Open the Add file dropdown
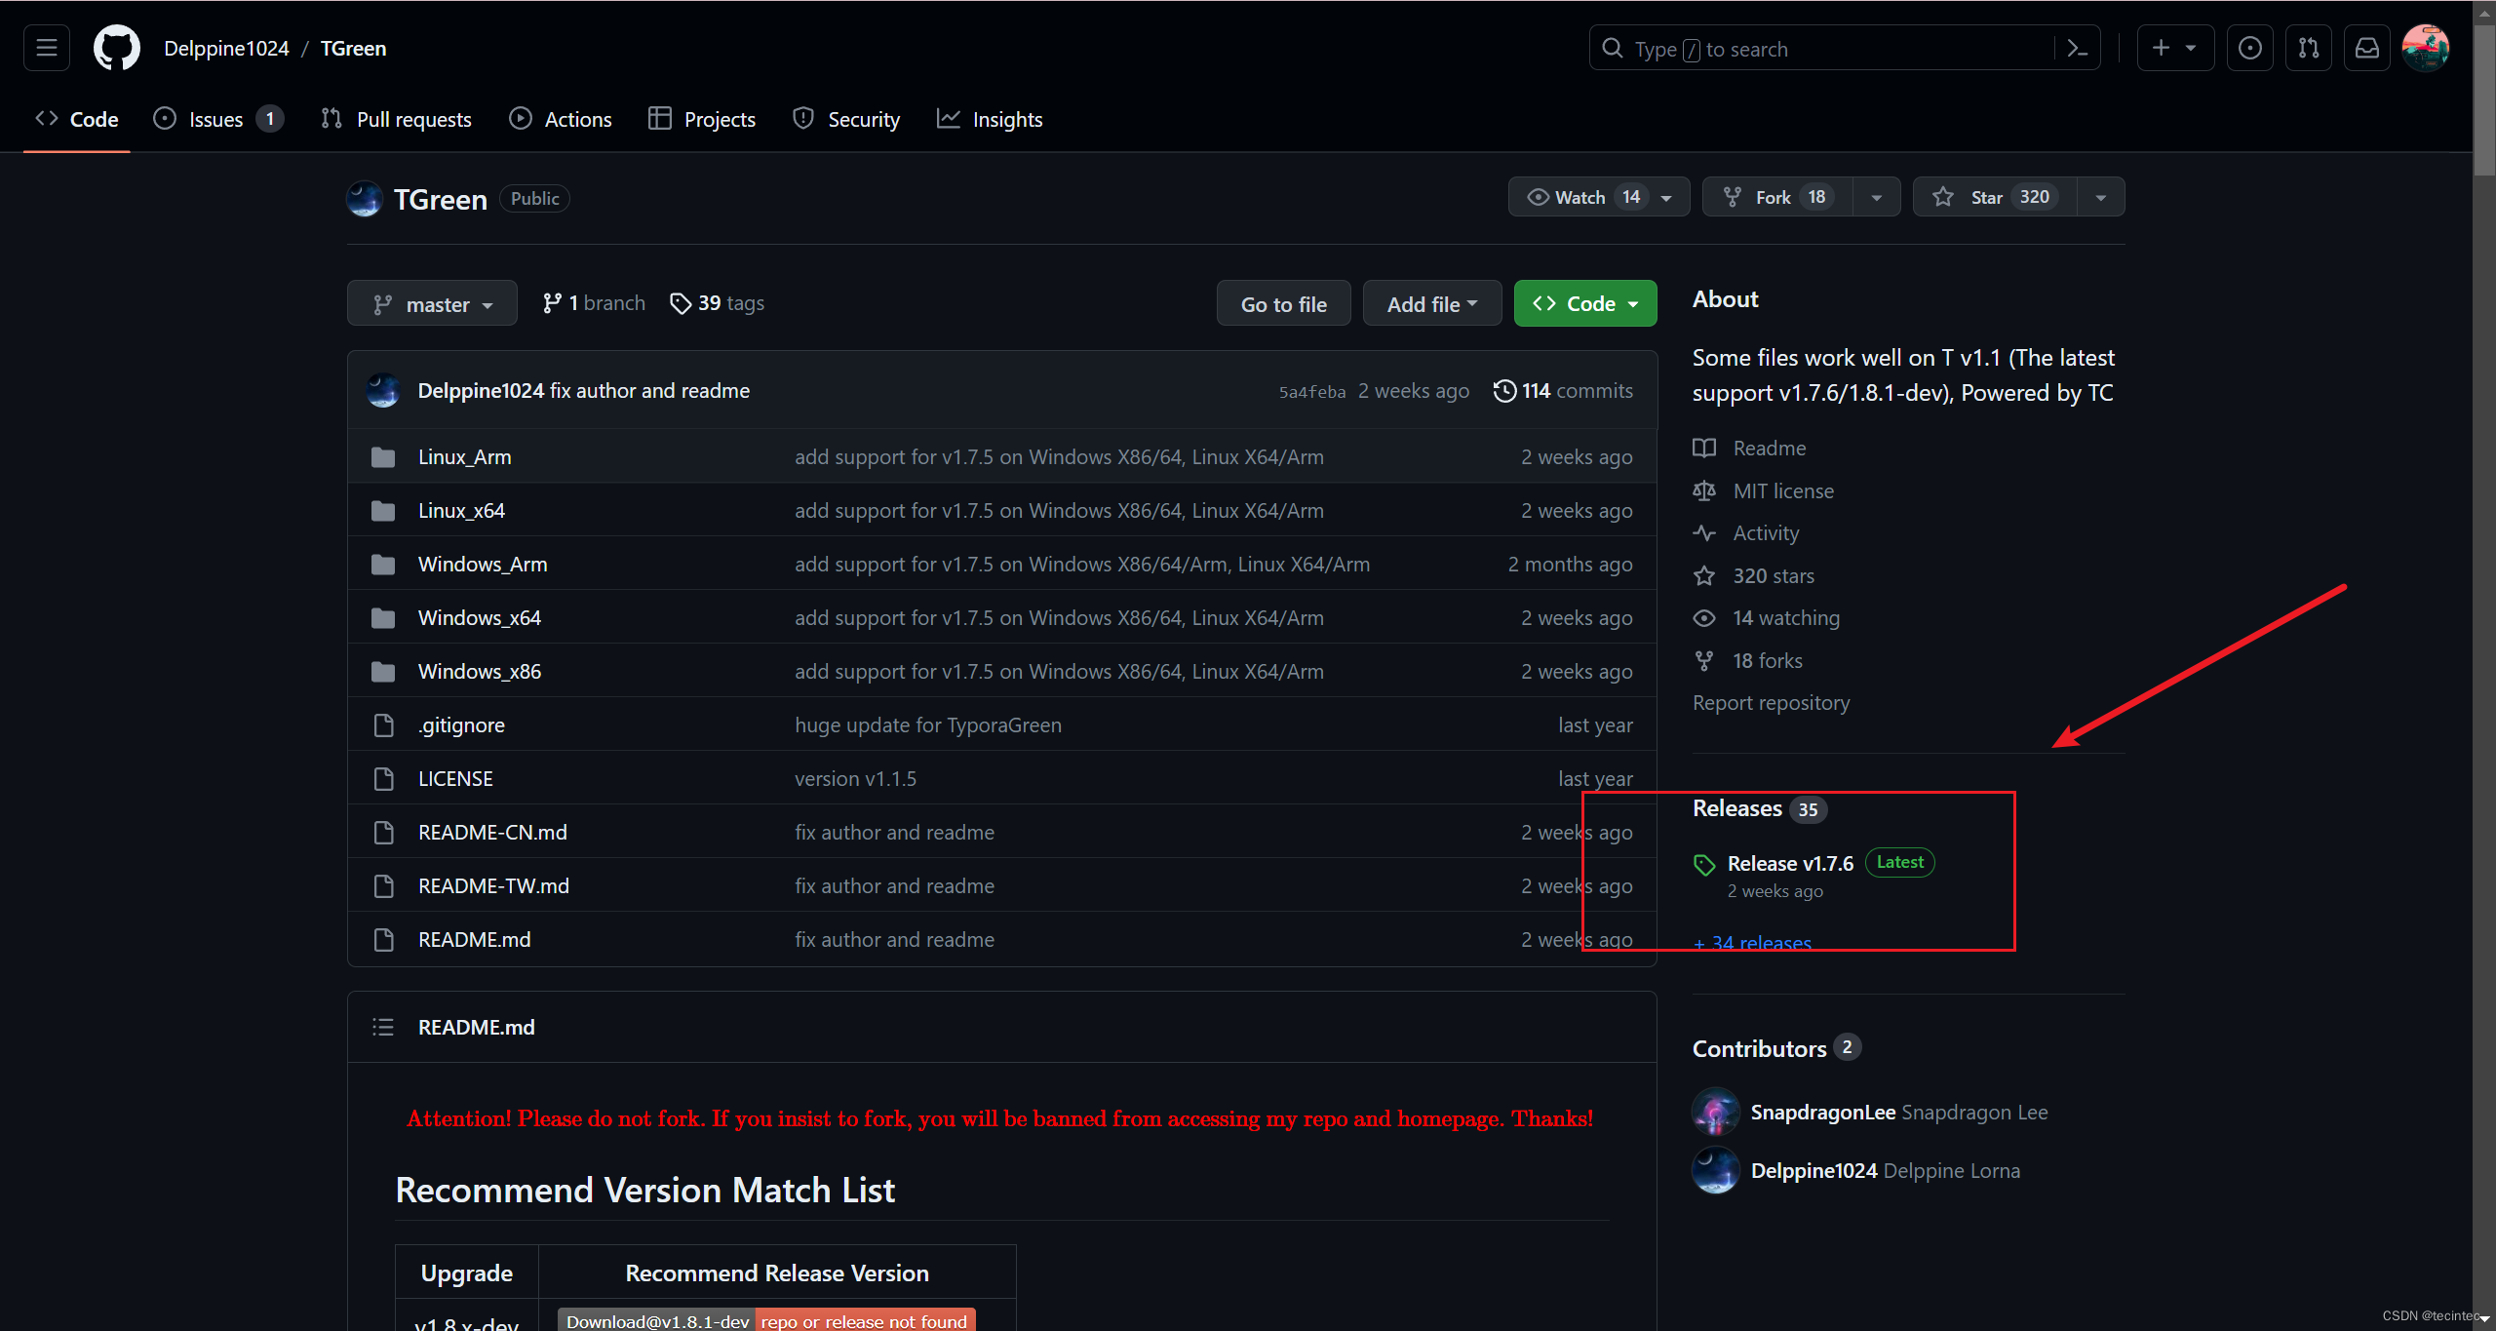Image resolution: width=2496 pixels, height=1331 pixels. click(x=1431, y=304)
